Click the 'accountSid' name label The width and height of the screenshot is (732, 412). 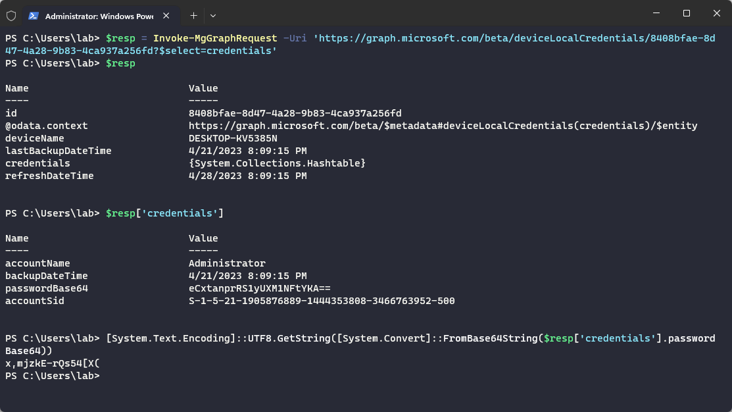coord(35,301)
